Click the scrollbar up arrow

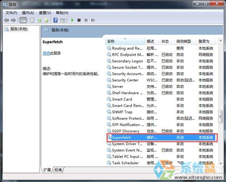point(221,41)
